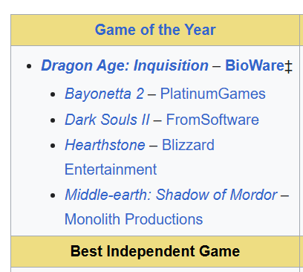Viewport: 303px width, 272px height.
Task: Follow the BioWare developer link
Action: coord(255,65)
